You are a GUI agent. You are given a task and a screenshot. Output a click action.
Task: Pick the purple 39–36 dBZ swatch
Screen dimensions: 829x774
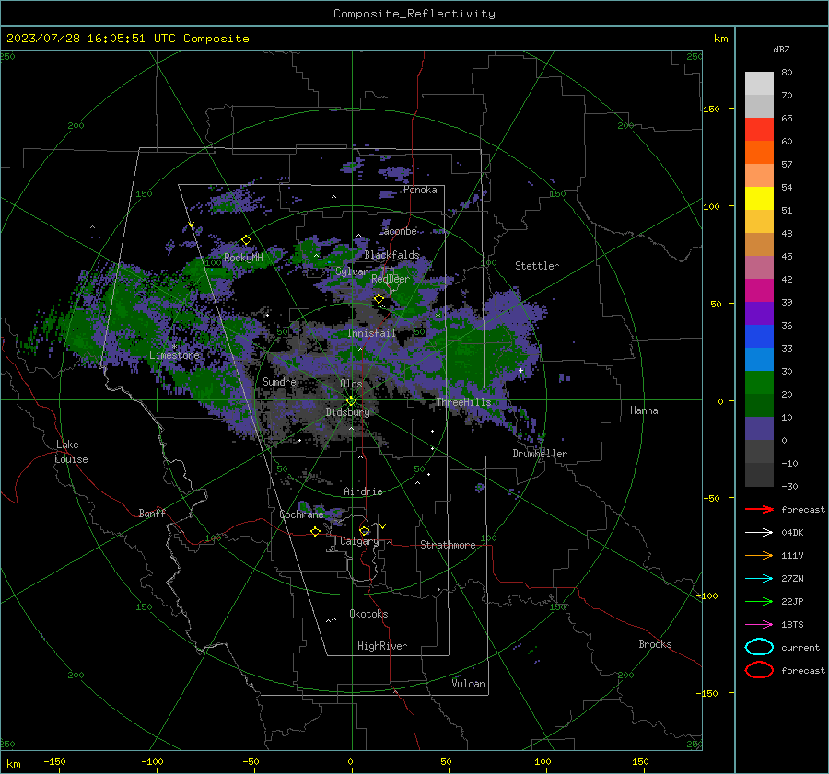tap(759, 314)
